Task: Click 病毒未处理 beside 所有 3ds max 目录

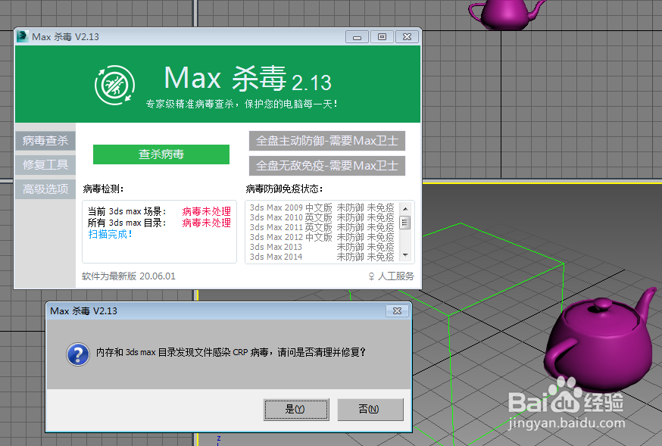Action: [207, 223]
